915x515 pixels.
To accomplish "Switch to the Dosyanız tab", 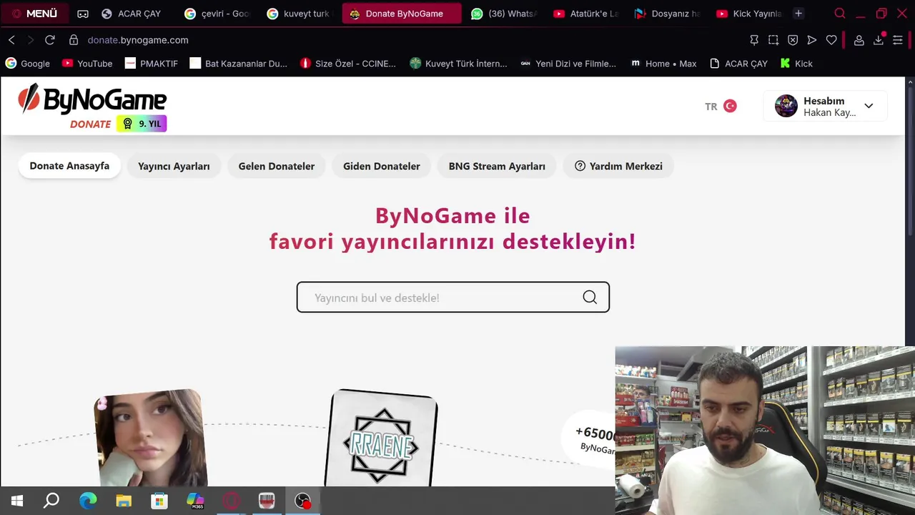I will (x=668, y=14).
